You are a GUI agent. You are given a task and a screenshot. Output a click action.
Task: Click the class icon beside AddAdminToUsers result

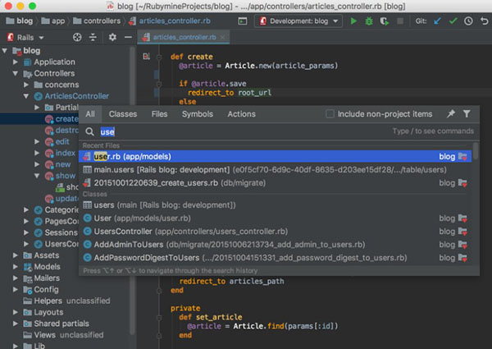point(88,245)
